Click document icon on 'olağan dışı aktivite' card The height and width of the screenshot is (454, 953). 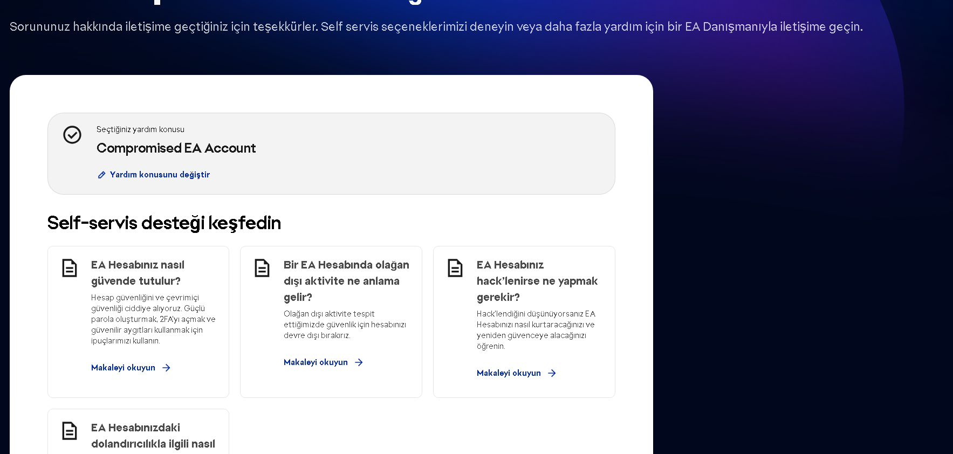click(x=262, y=268)
